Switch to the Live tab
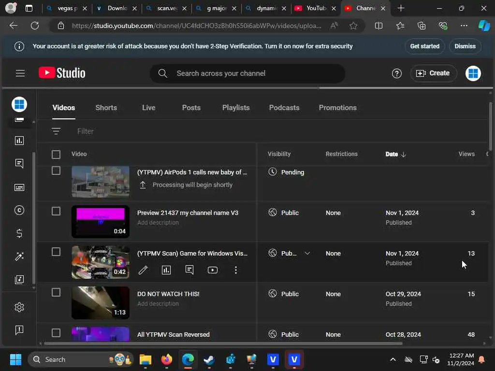 149,108
